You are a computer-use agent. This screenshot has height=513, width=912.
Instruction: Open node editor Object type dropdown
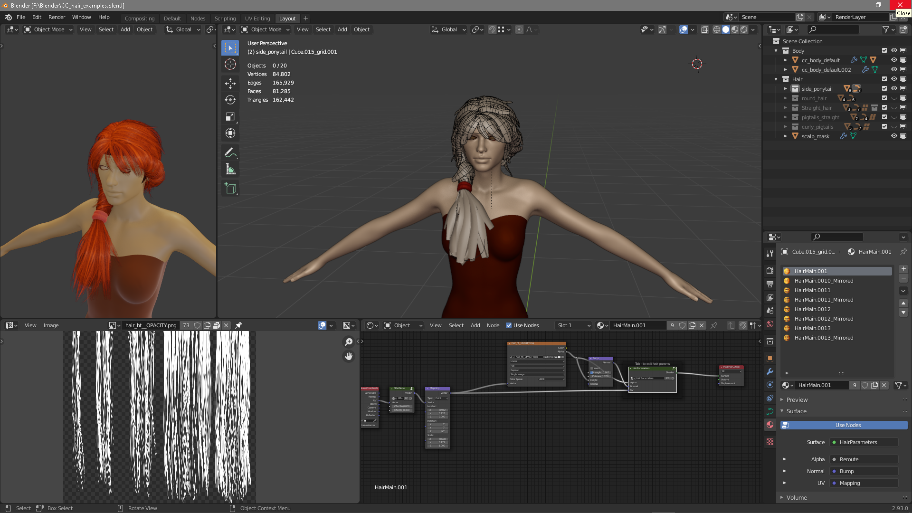[403, 325]
